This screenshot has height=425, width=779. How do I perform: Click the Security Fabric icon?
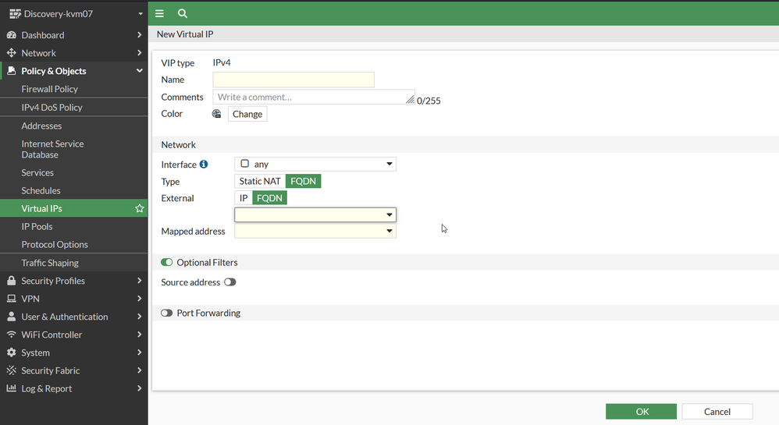tap(12, 370)
